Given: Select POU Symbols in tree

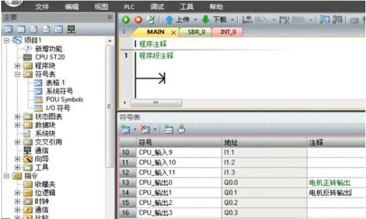Looking at the screenshot, I should click(x=65, y=99).
